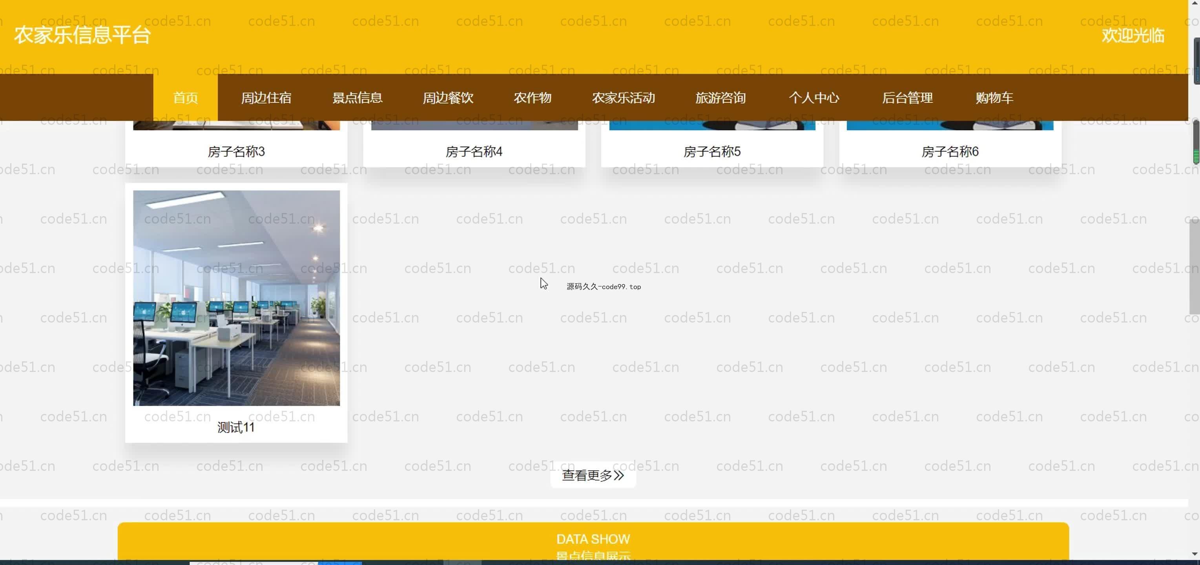The width and height of the screenshot is (1200, 565).
Task: Open 景点信息 navigation item
Action: pyautogui.click(x=357, y=98)
